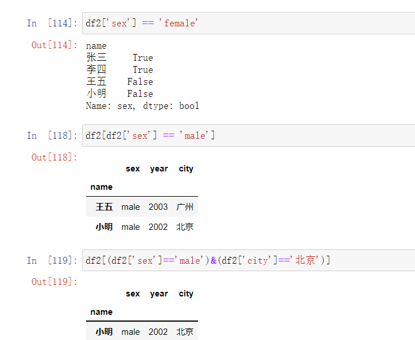The width and height of the screenshot is (415, 340).
Task: Click 'Name: sex, dtype: bool' line
Action: (142, 105)
